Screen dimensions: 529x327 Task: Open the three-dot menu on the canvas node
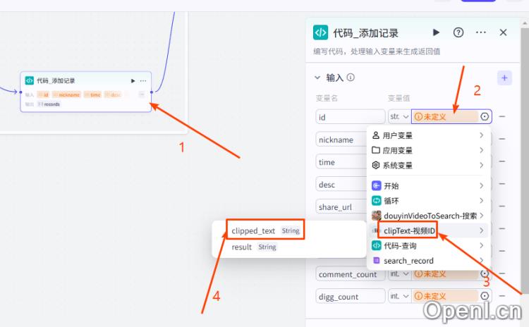coord(143,81)
